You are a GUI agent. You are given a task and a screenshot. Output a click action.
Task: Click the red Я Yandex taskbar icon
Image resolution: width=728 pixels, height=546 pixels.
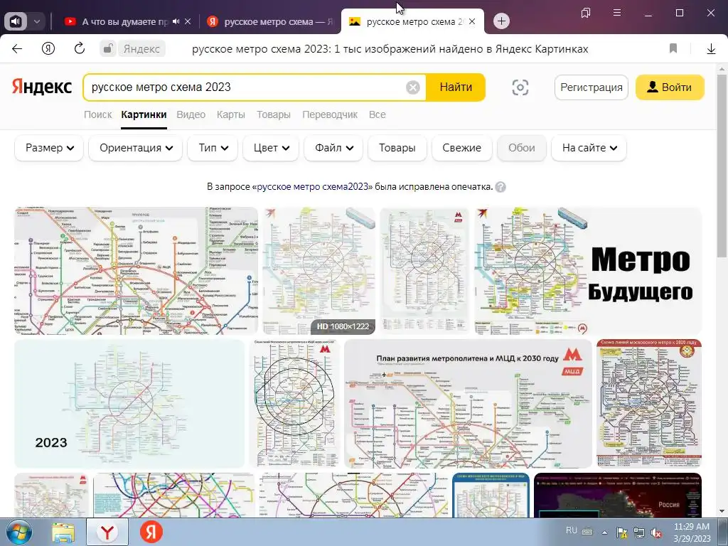(x=151, y=532)
